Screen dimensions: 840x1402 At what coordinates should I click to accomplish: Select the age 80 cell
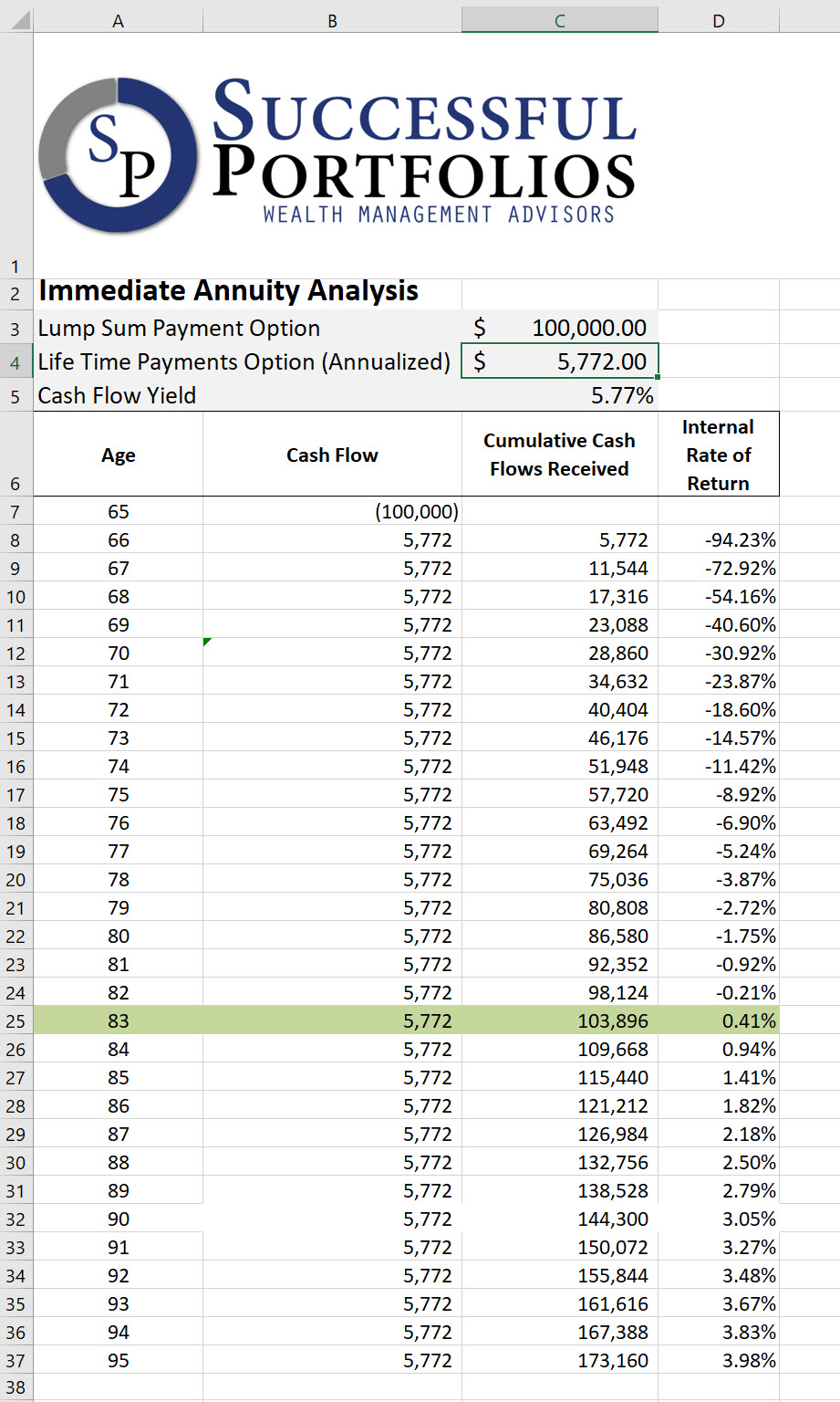[118, 936]
